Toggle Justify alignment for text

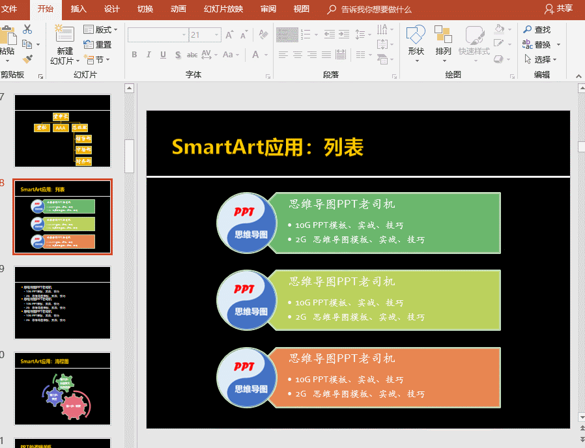pyautogui.click(x=326, y=55)
